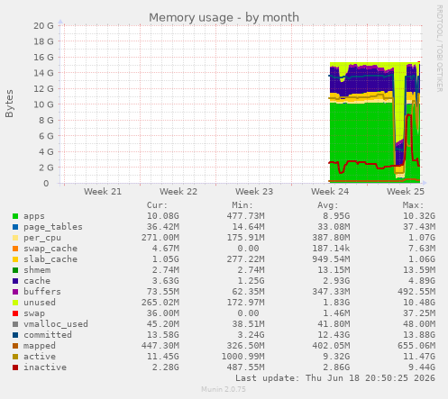Click the 'Munin 2.0.75' footer text
Image resolution: width=448 pixels, height=399 pixels.
coord(224,389)
